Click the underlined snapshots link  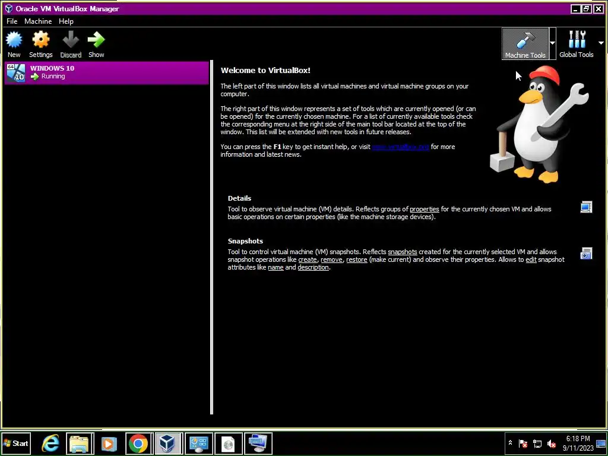point(403,252)
